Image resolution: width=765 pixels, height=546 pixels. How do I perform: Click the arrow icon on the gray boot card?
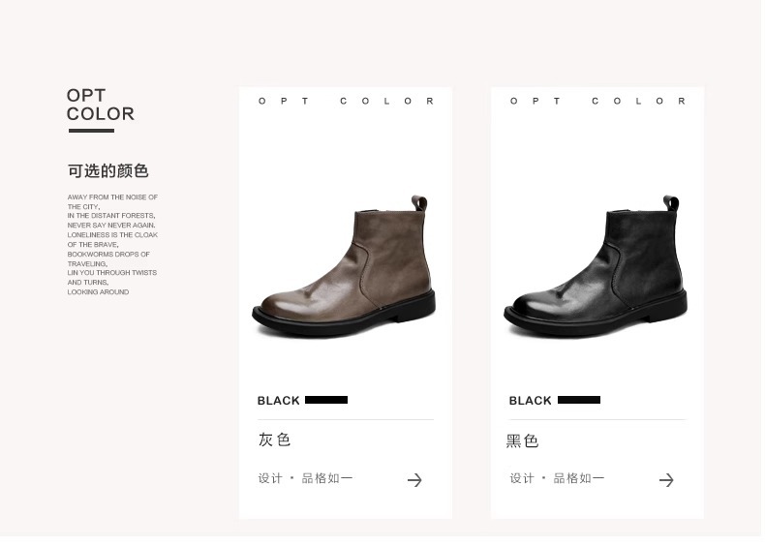tap(416, 482)
